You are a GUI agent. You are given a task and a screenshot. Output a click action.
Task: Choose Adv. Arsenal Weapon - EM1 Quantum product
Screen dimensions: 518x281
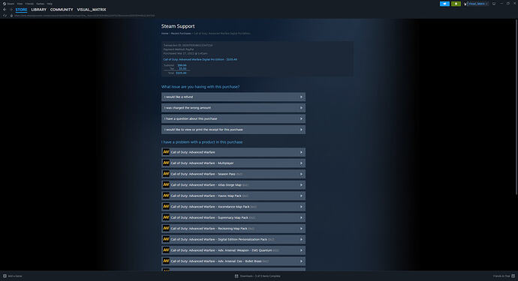coord(233,250)
